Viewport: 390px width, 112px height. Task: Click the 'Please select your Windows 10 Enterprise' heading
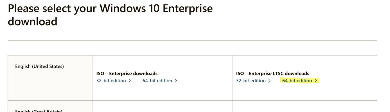[x=110, y=8]
